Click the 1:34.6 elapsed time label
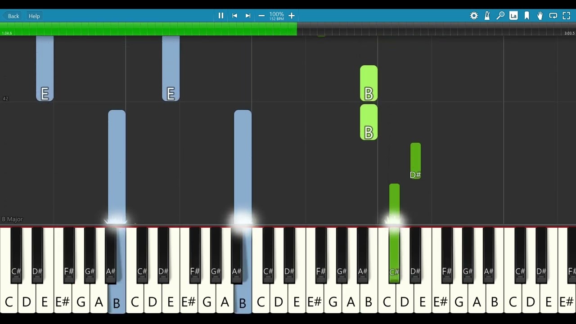Image resolution: width=576 pixels, height=324 pixels. tap(7, 33)
